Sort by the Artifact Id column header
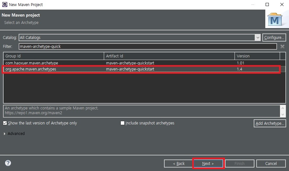This screenshot has width=289, height=171. click(x=169, y=56)
